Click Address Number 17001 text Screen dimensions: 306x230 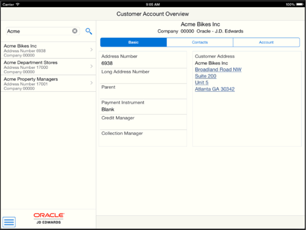tap(25, 84)
